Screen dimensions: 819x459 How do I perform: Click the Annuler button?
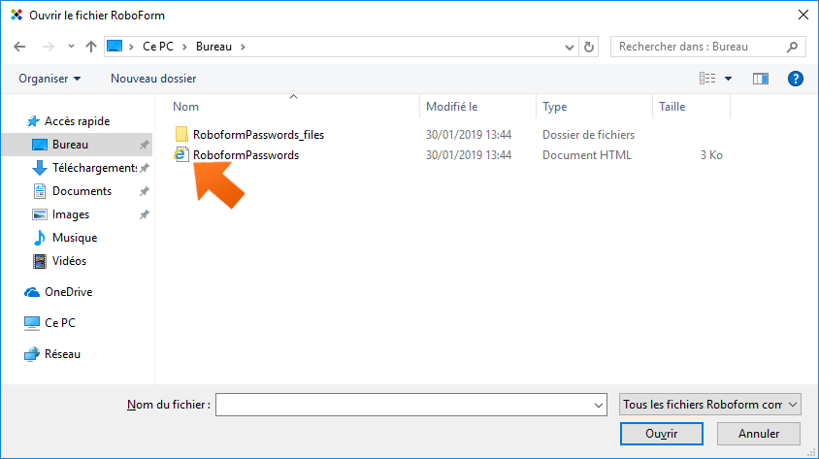(759, 434)
